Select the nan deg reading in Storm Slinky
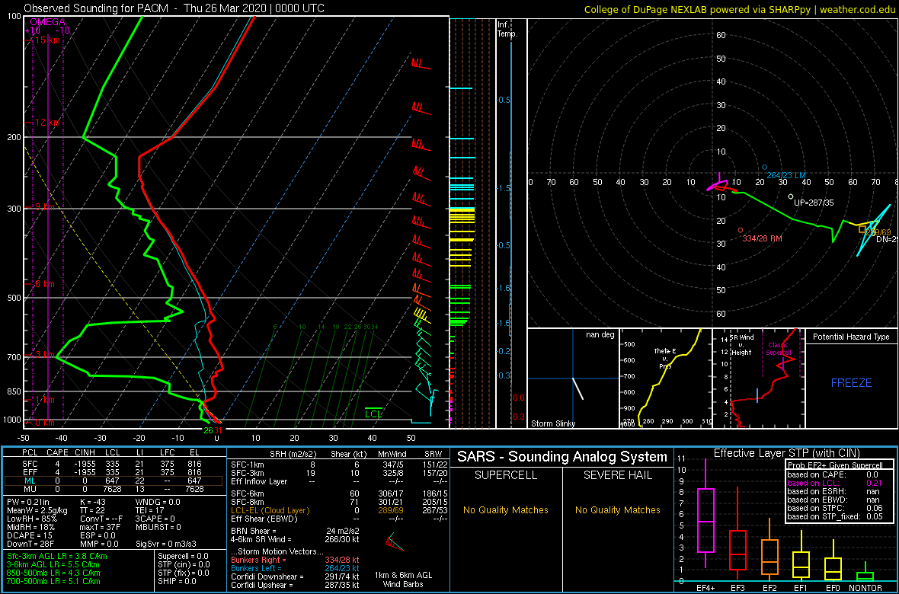This screenshot has height=594, width=899. pyautogui.click(x=600, y=334)
